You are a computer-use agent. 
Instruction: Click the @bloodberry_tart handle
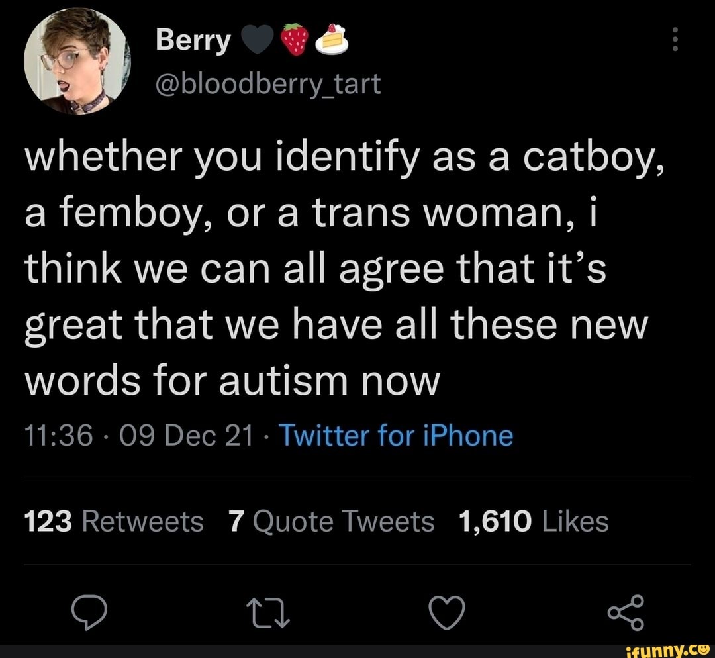pos(267,84)
